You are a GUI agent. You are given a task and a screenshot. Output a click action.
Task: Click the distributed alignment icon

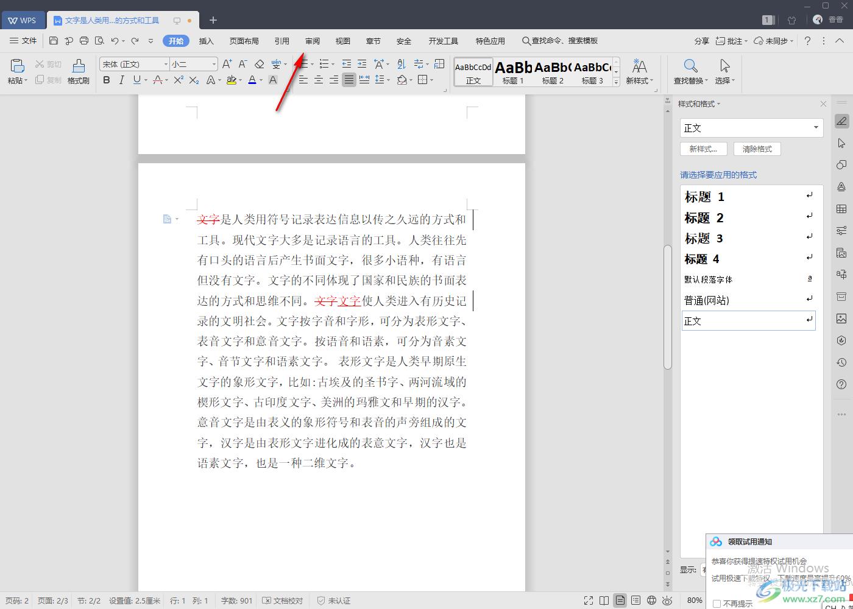click(x=364, y=80)
